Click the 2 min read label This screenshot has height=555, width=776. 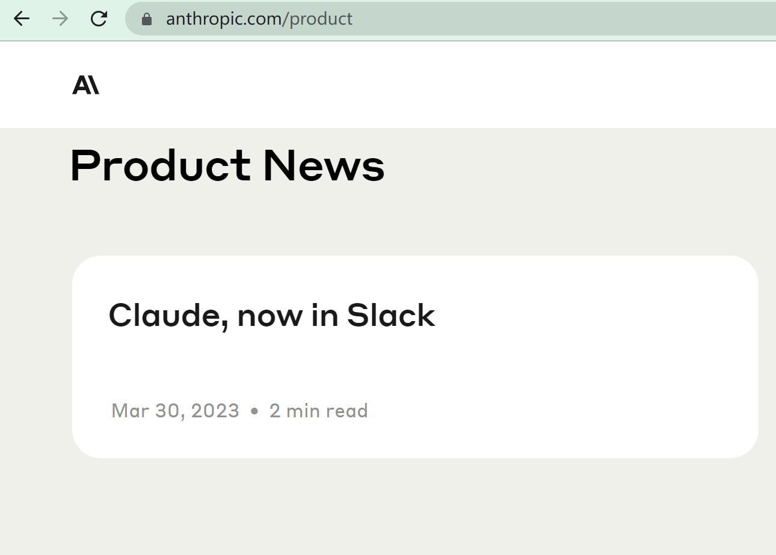318,411
